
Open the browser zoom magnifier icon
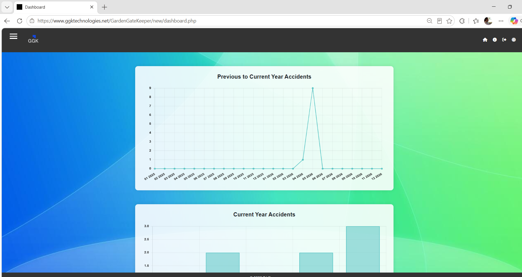[x=429, y=21]
